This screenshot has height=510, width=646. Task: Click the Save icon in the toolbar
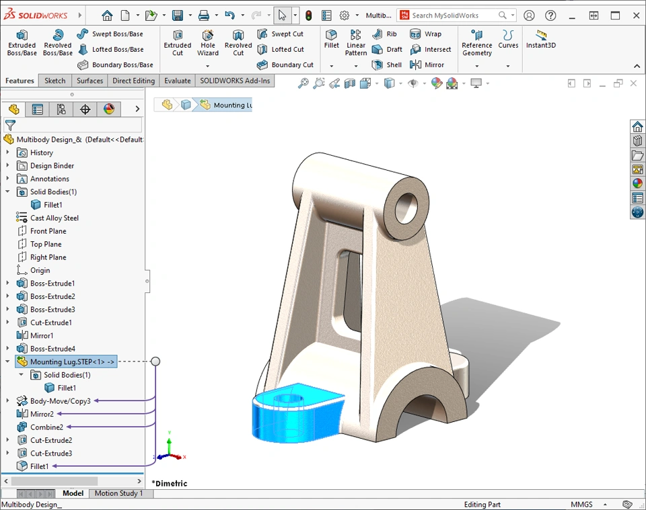click(178, 15)
